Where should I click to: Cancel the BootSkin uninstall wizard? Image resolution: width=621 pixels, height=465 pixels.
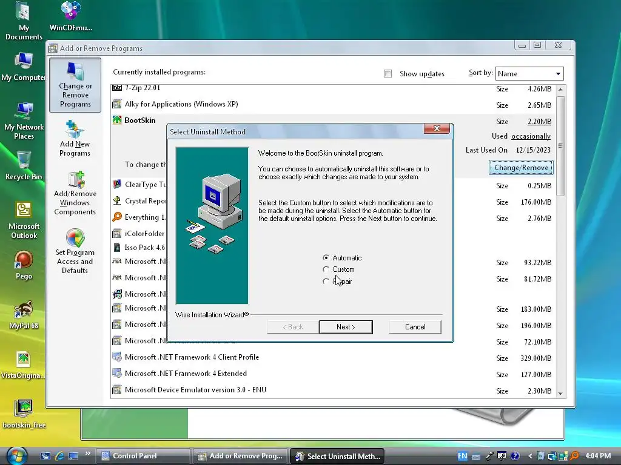pos(415,327)
